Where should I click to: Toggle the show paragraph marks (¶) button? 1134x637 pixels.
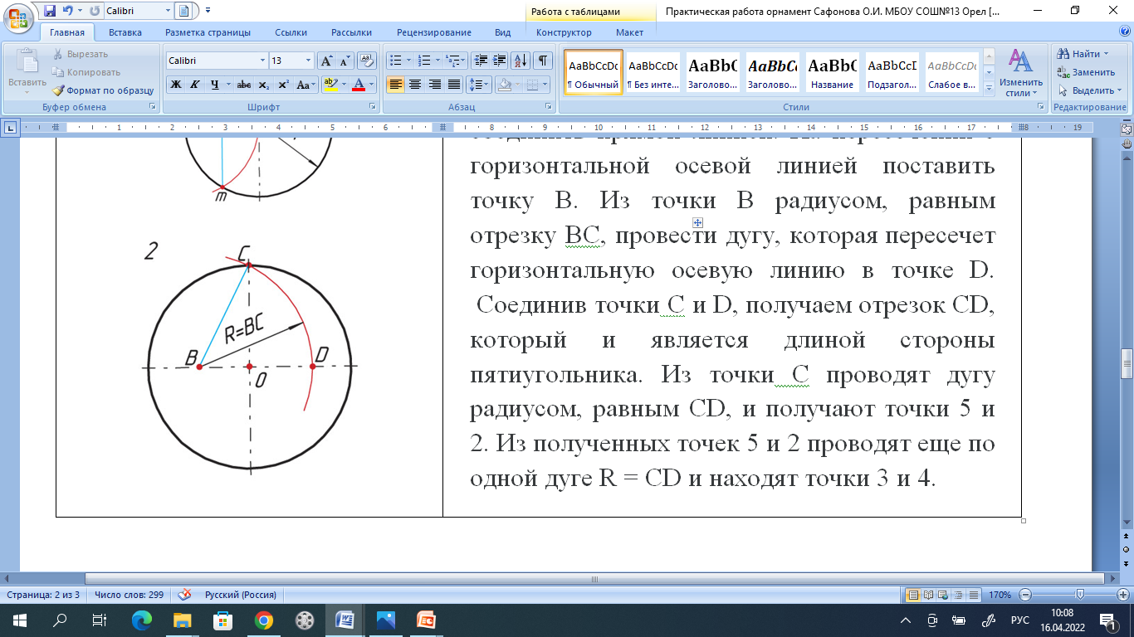point(542,61)
